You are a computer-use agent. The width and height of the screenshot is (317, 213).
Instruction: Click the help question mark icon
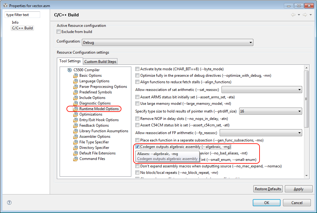pos(9,203)
